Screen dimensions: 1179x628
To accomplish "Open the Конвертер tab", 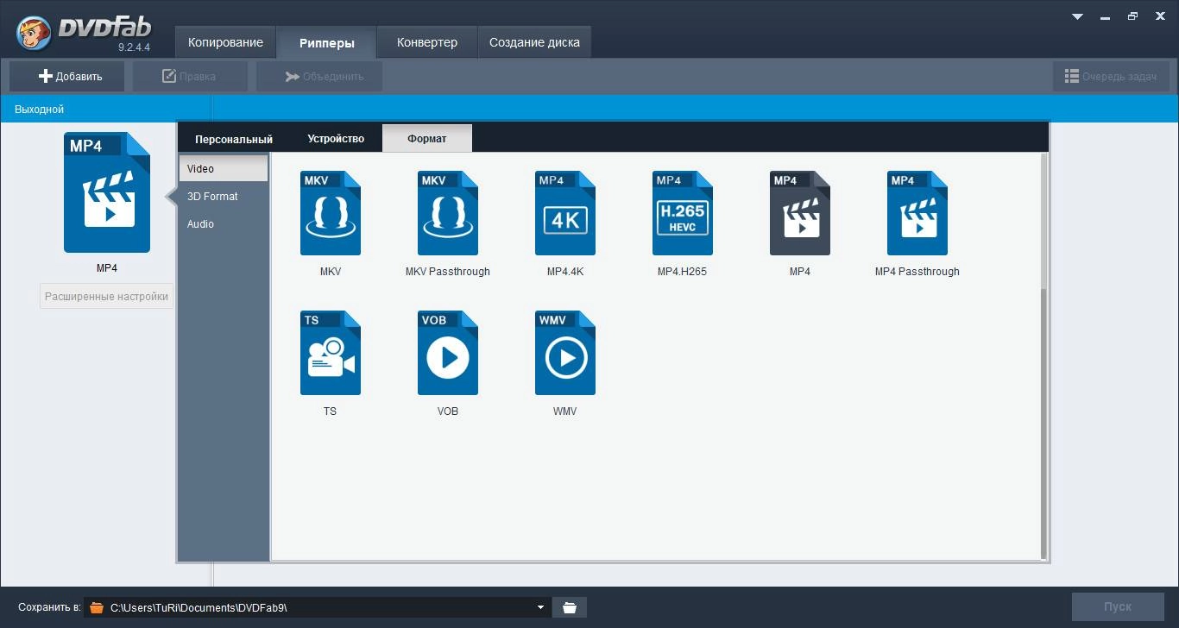I will pos(427,42).
